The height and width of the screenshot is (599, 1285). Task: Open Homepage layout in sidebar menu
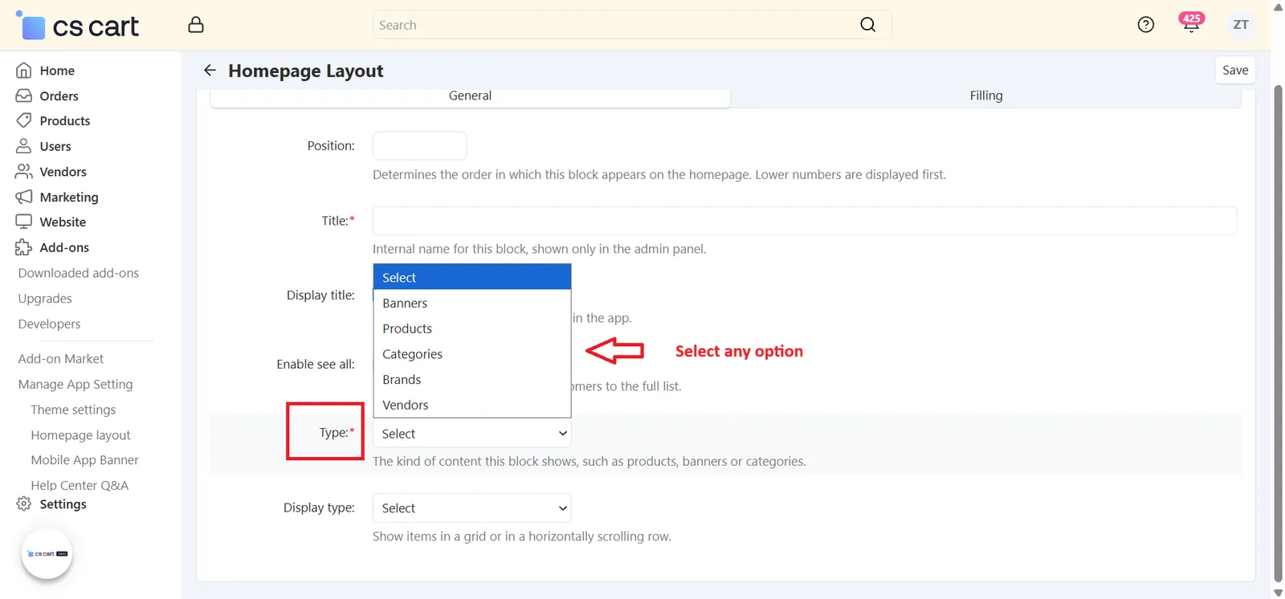[x=80, y=435]
